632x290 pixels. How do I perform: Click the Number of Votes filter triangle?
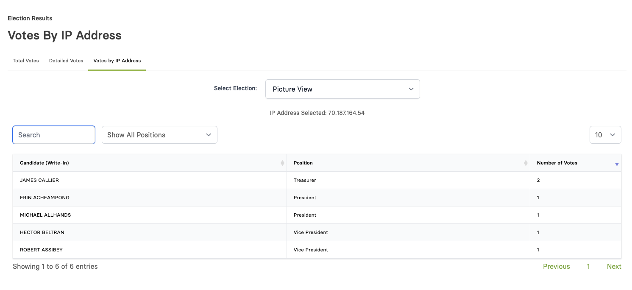tap(617, 165)
